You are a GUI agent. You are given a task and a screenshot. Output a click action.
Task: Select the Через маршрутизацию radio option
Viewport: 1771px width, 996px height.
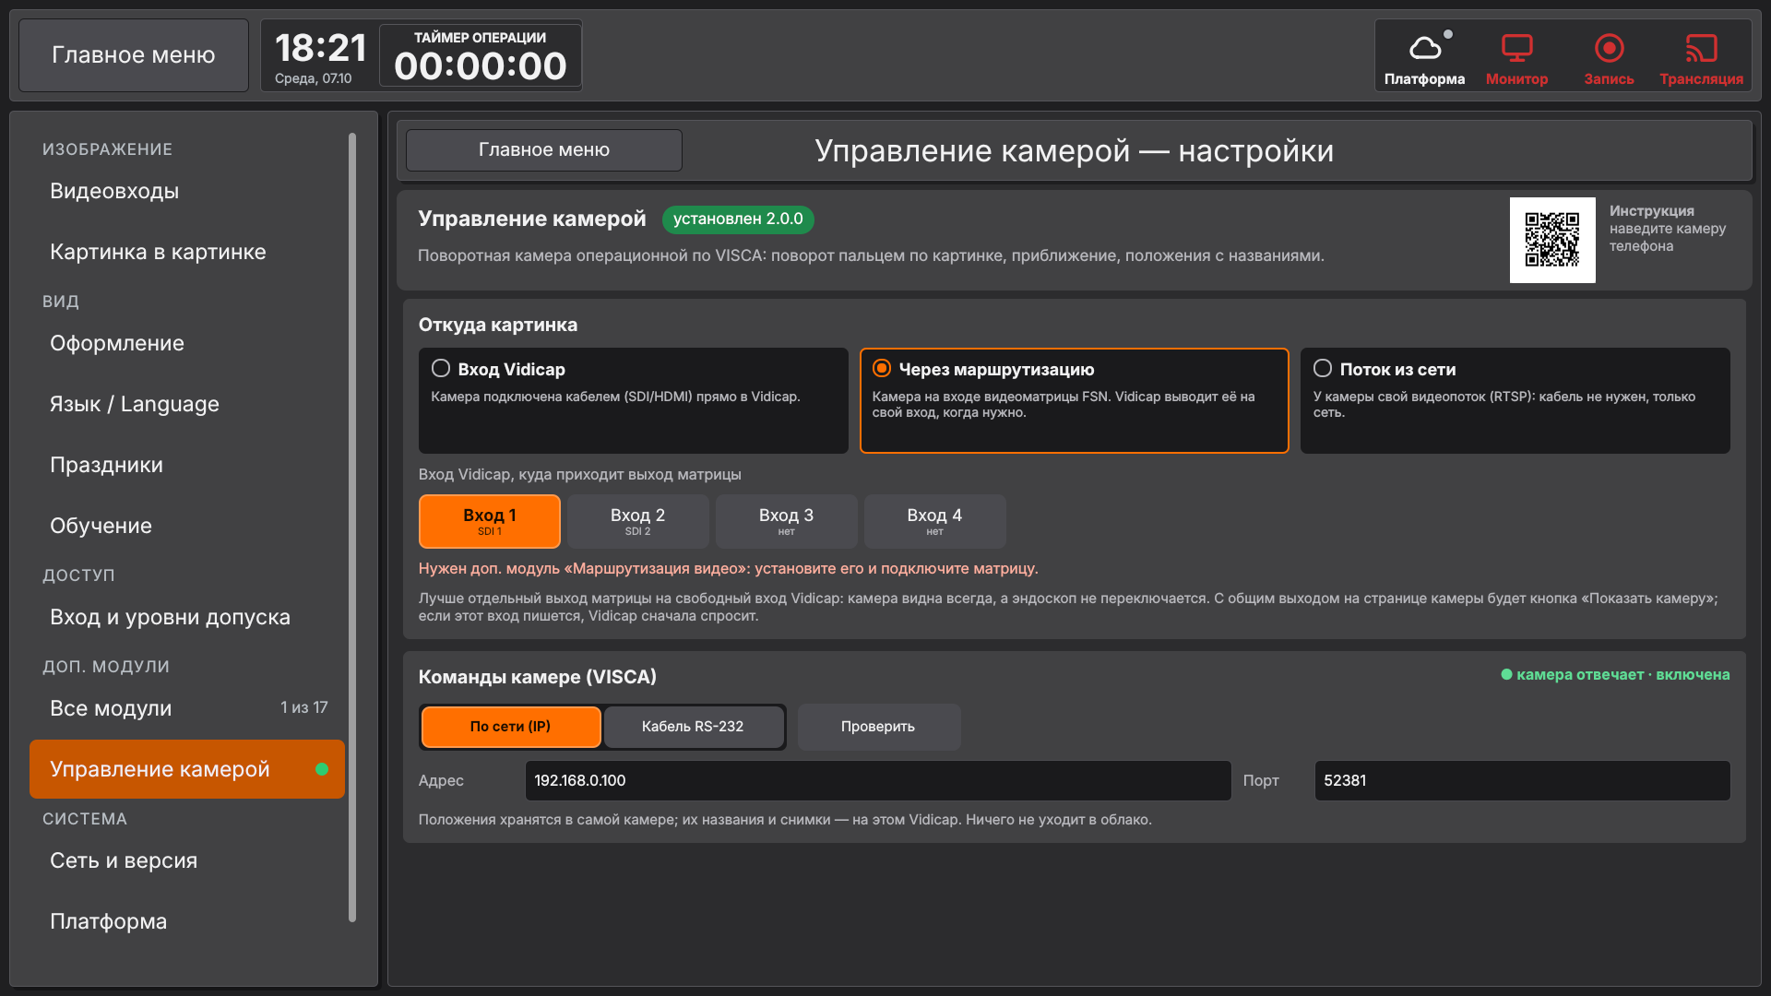(1074, 400)
